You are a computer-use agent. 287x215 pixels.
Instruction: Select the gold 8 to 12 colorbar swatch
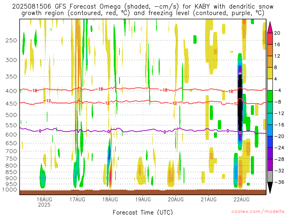[270, 62]
